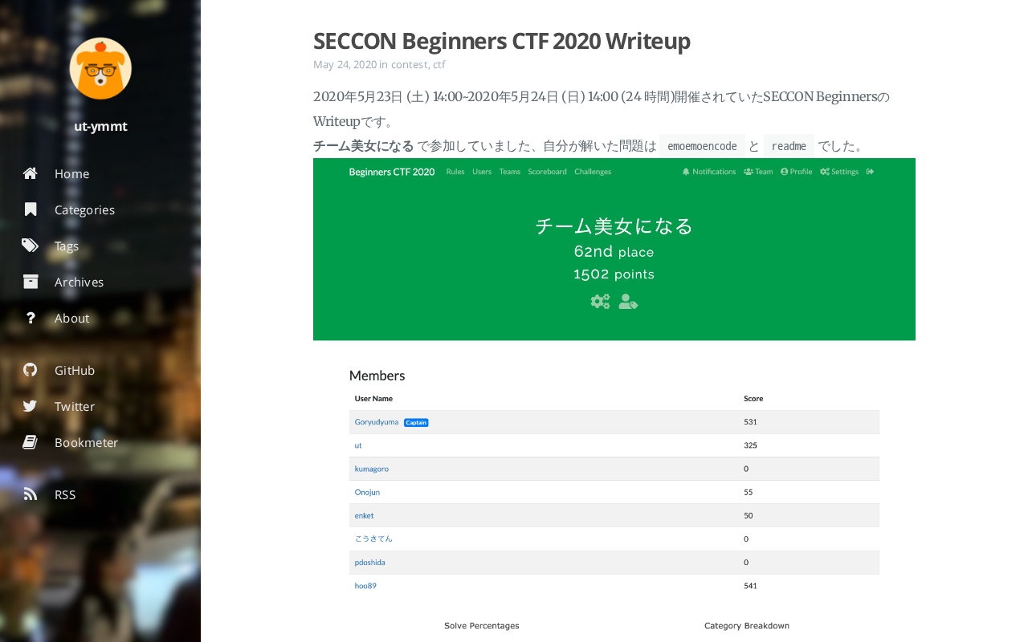Click the About question mark icon
Screen dimensions: 1028x642
(x=31, y=318)
